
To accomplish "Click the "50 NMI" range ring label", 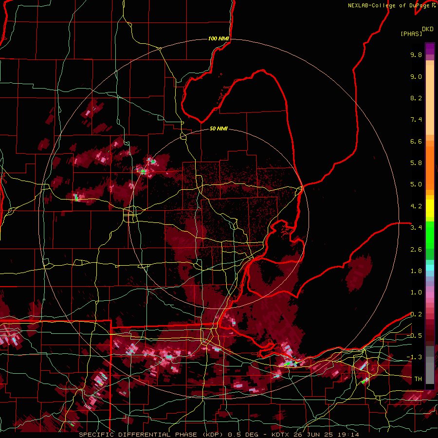I will 219,128.
